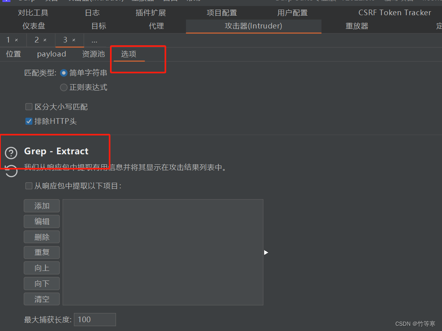Open the Grep - Extract help icon
The height and width of the screenshot is (331, 442).
tap(11, 153)
